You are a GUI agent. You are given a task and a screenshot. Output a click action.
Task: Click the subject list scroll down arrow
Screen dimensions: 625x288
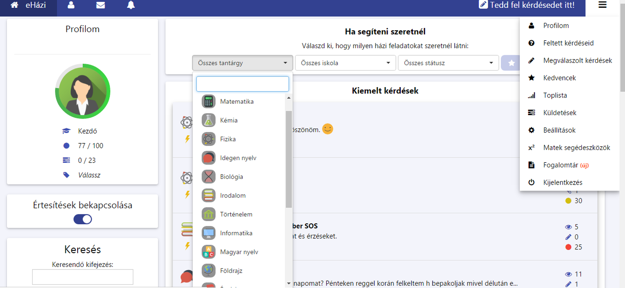pos(288,283)
